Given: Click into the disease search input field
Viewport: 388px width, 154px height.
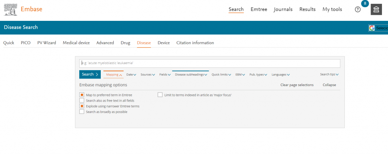Looking at the screenshot, I should (210, 63).
